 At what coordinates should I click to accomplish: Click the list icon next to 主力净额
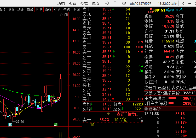pos(164,98)
